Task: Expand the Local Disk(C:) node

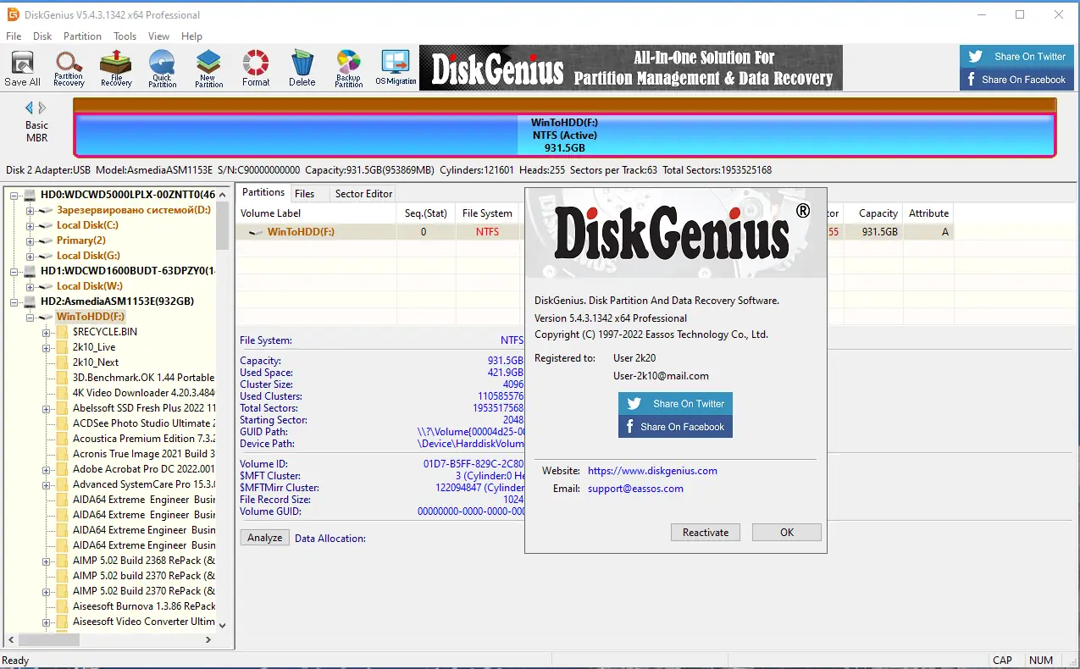Action: (29, 224)
